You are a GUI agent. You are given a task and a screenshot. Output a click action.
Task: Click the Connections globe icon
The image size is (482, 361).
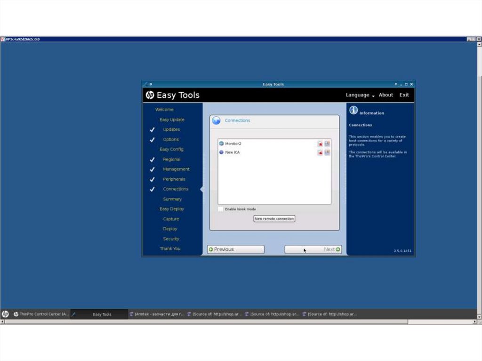216,120
